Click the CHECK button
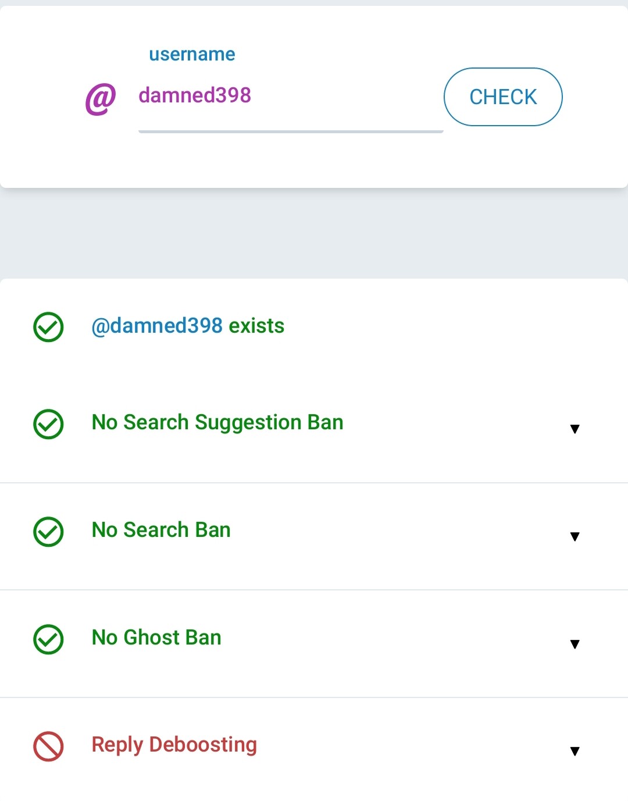628x801 pixels. pos(503,97)
